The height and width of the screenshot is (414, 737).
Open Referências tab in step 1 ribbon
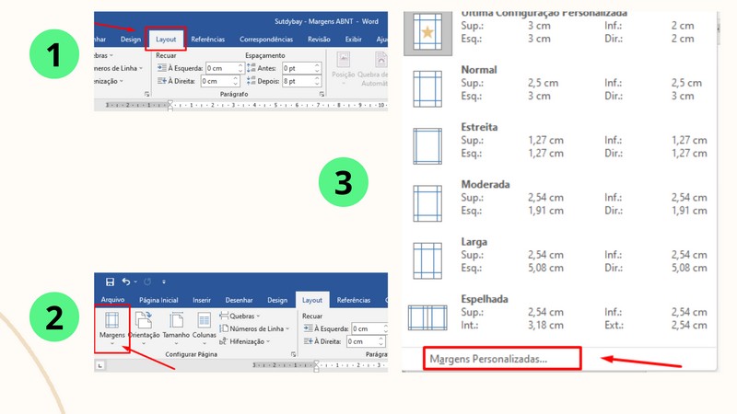pos(208,40)
